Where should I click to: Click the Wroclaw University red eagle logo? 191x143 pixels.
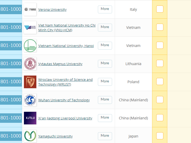[30, 82]
